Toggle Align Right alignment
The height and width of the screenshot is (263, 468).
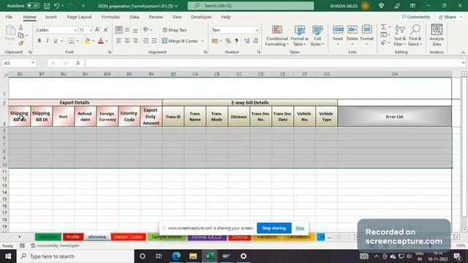pyautogui.click(x=135, y=41)
